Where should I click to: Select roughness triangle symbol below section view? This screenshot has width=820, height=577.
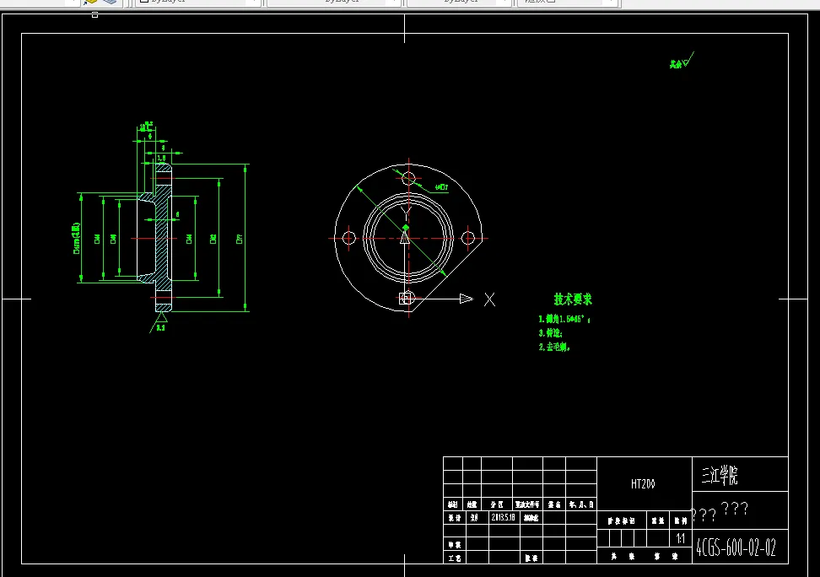click(161, 317)
